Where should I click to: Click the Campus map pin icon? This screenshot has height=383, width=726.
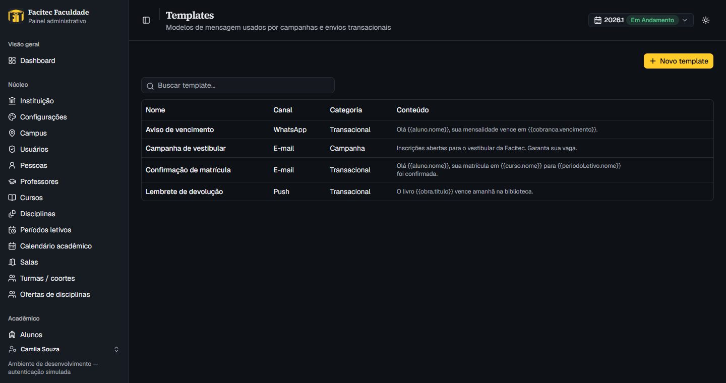coord(12,133)
